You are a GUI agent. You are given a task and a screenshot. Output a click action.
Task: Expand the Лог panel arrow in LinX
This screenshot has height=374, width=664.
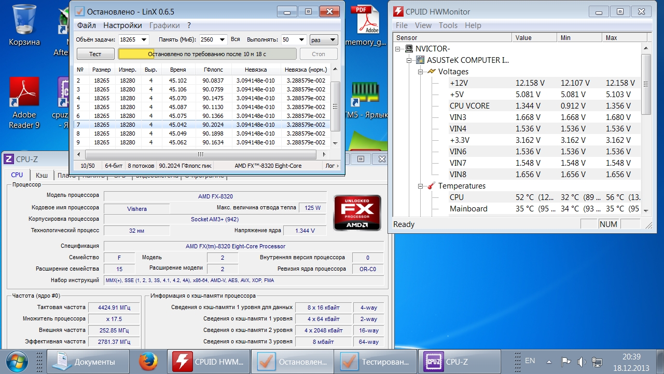[331, 166]
